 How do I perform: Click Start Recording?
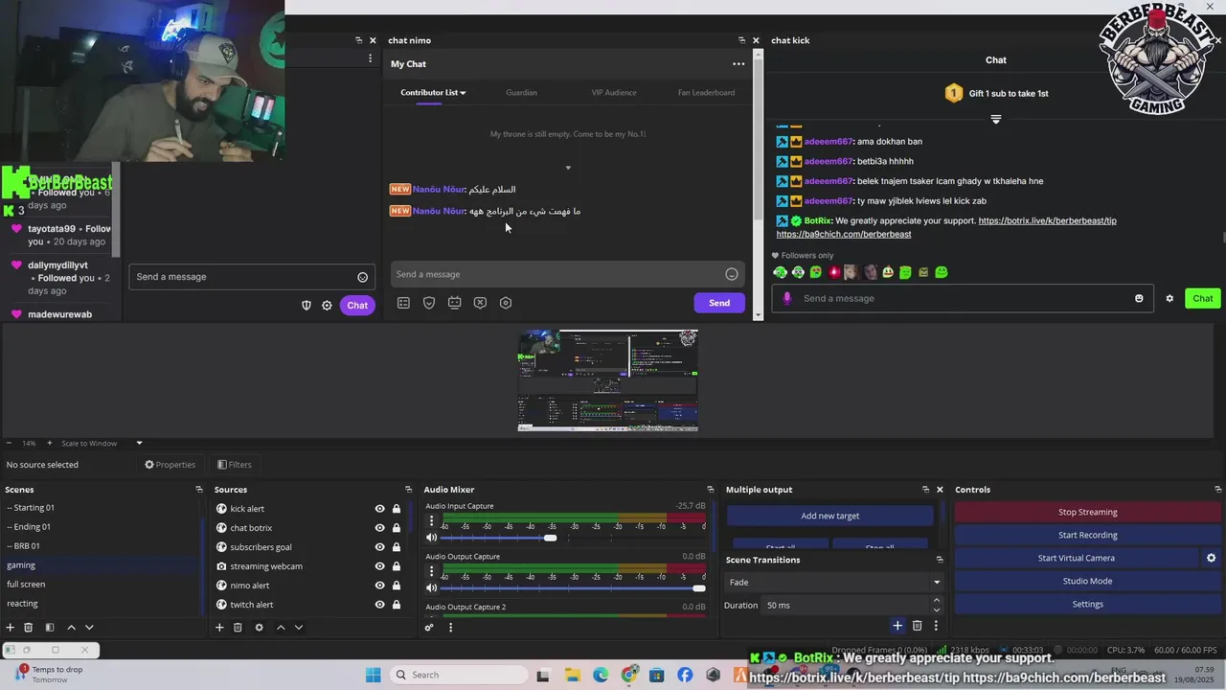[x=1087, y=535]
